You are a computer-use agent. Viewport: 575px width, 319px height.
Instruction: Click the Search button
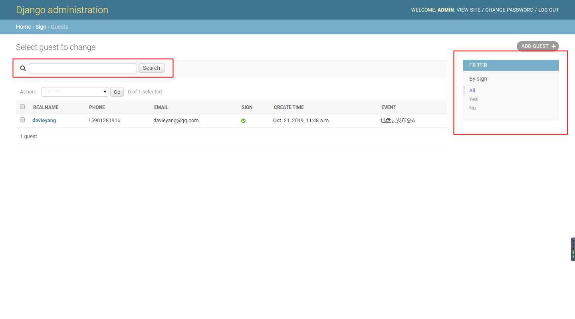pos(151,68)
